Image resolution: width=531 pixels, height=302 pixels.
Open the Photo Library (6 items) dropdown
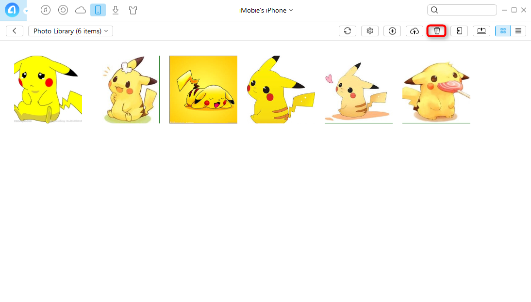click(70, 31)
